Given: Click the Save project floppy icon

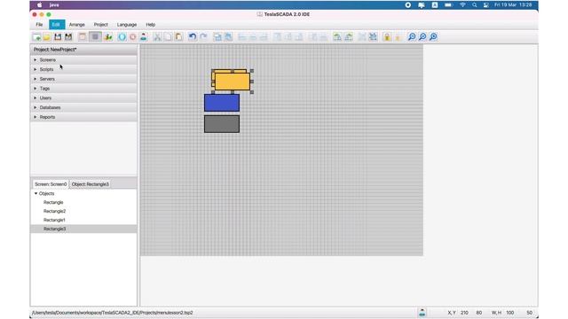Looking at the screenshot, I should (58, 37).
